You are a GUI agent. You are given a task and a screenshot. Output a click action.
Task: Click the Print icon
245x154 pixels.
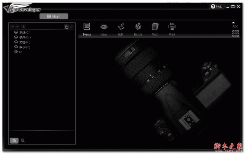[x=172, y=29]
